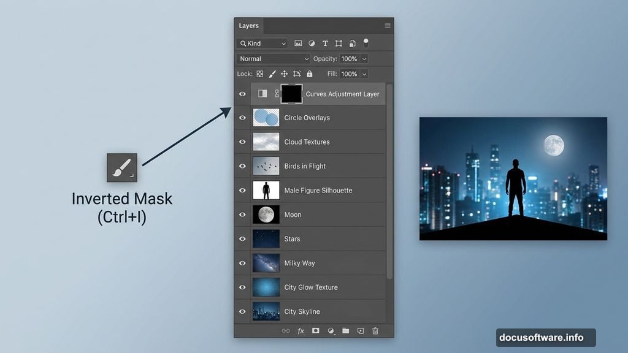Open the Kind filter dropdown
Image resolution: width=628 pixels, height=353 pixels.
coord(262,44)
